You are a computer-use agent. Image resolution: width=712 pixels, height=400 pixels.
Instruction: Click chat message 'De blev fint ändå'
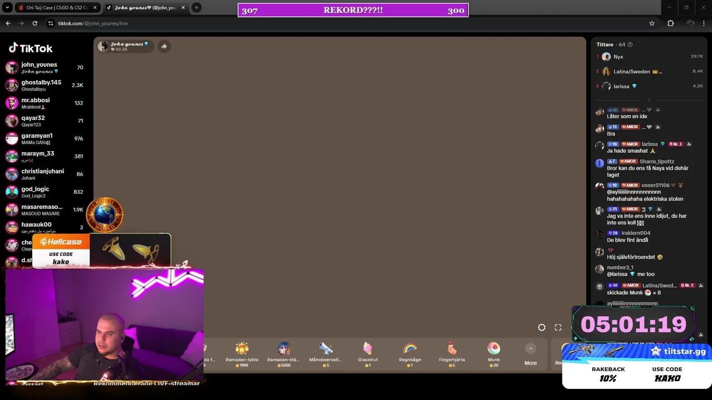tap(627, 240)
